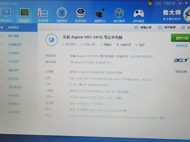Click the 光盘刻录 unavailable indicator
This screenshot has height=142, width=190.
click(124, 45)
